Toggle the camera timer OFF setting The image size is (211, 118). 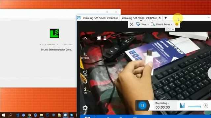pyautogui.click(x=85, y=73)
